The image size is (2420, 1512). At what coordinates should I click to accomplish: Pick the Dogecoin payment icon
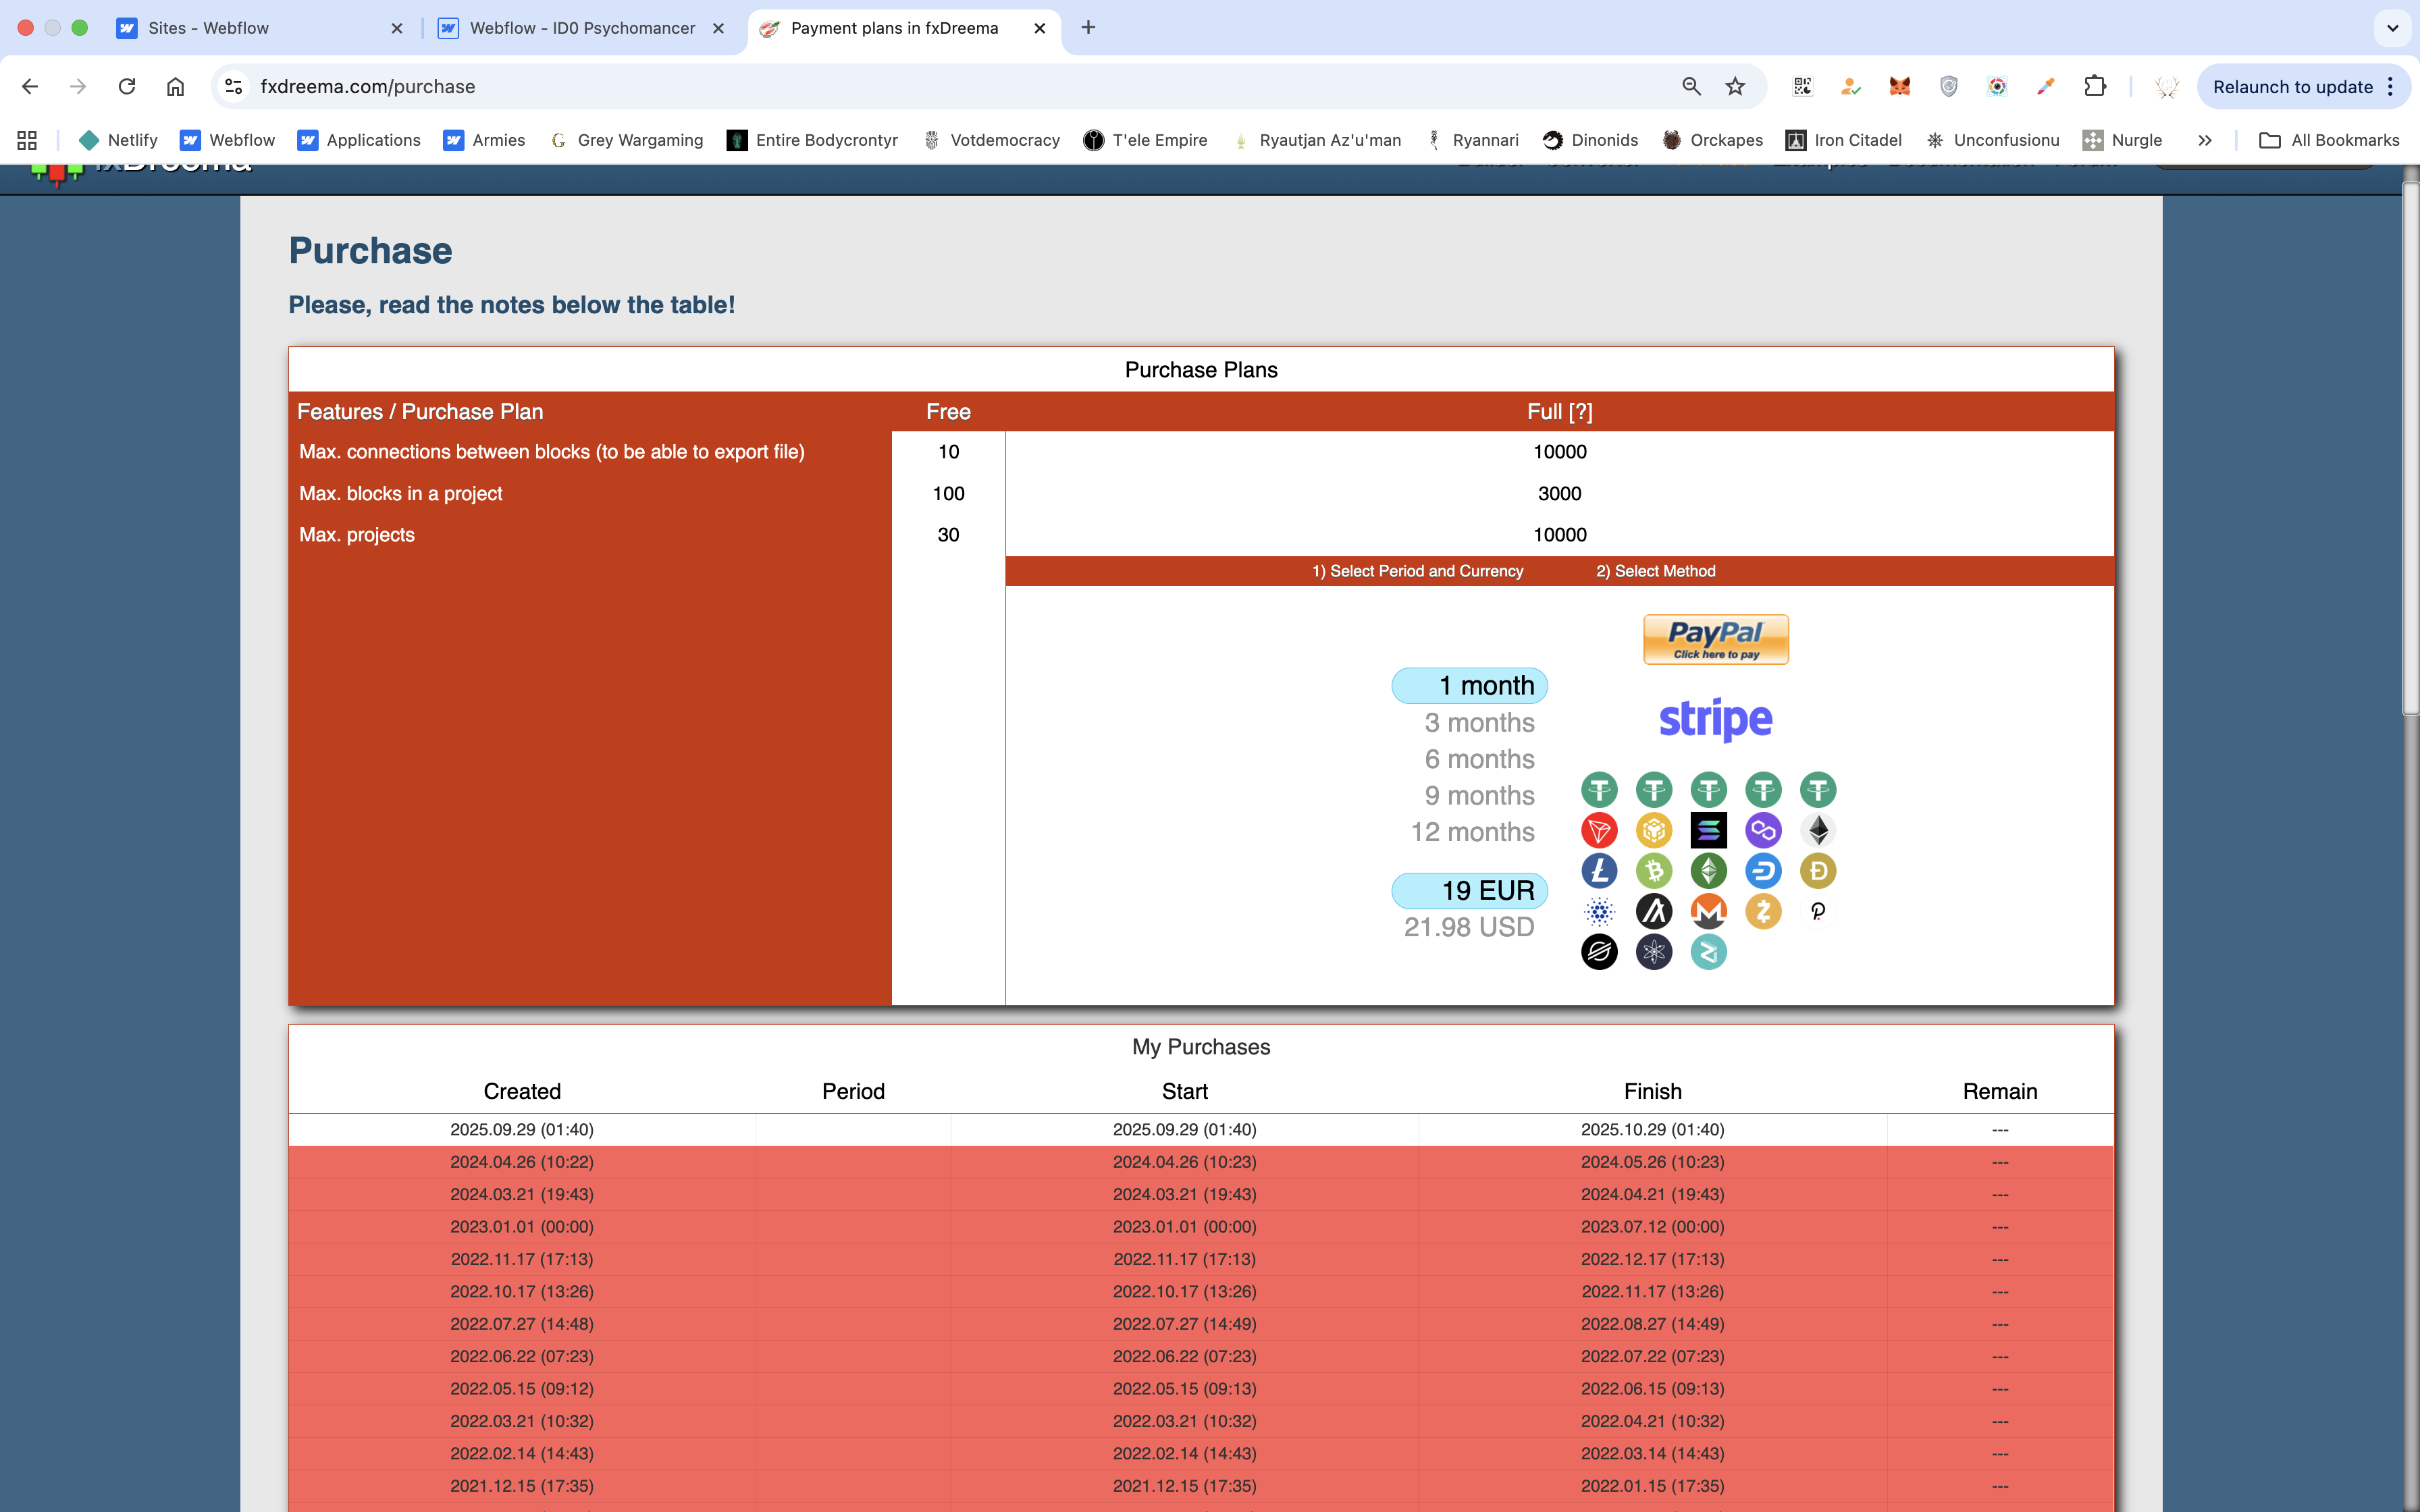point(1817,871)
